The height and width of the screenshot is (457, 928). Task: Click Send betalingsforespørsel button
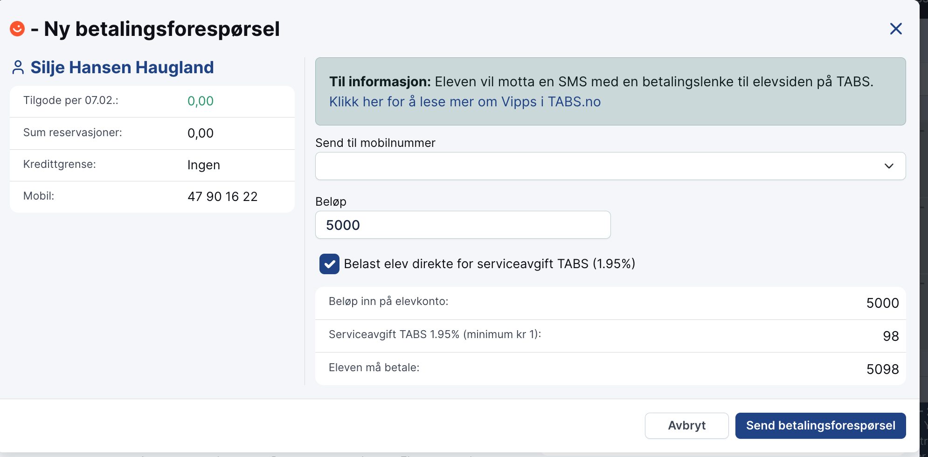click(x=820, y=425)
